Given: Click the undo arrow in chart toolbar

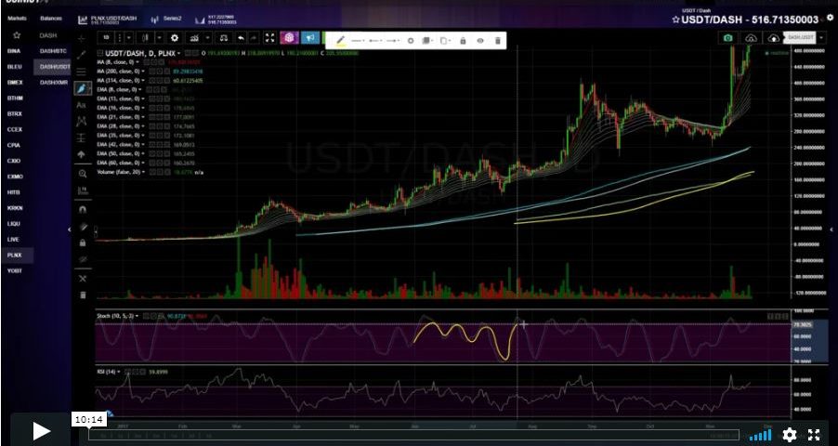Looking at the screenshot, I should pos(242,38).
